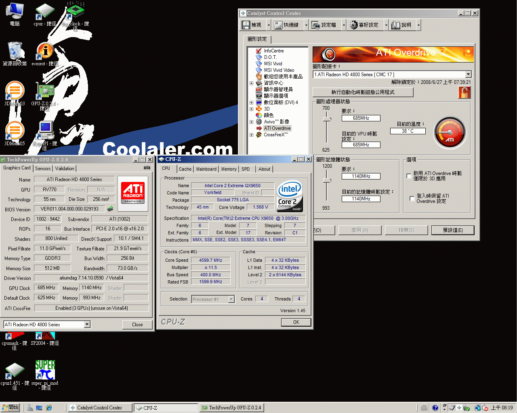Switch to the SPD tab in CPU-Z
This screenshot has width=517, height=413.
[x=246, y=169]
